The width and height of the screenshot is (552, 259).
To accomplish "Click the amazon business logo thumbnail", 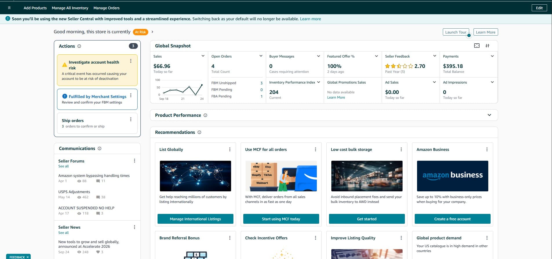I will click(453, 176).
